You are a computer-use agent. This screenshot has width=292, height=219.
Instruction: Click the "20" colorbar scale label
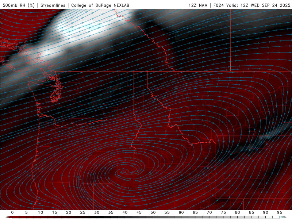[x=69, y=212]
